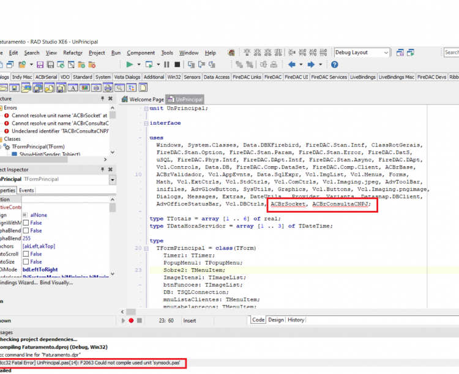
Task: Open the Forward arrow history dropdown
Action: (320, 64)
